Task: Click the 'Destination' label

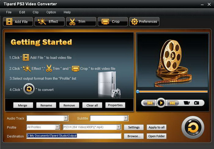Action: (x=15, y=136)
